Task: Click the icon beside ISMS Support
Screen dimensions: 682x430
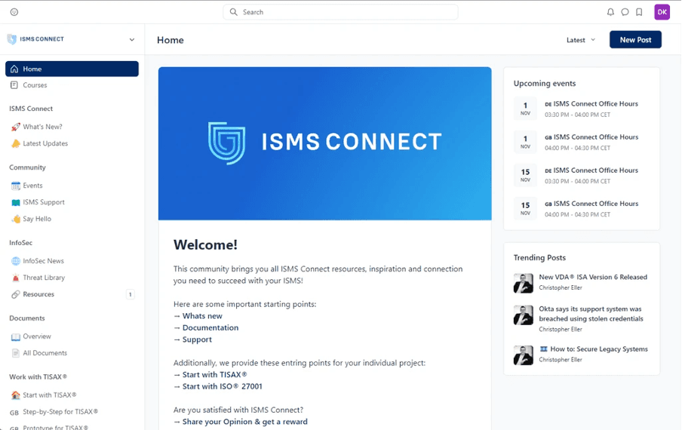Action: 16,202
